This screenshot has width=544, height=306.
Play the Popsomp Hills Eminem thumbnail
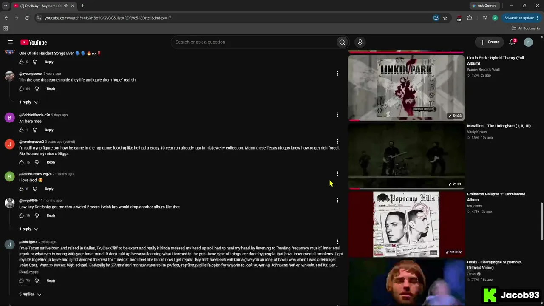[406, 224]
